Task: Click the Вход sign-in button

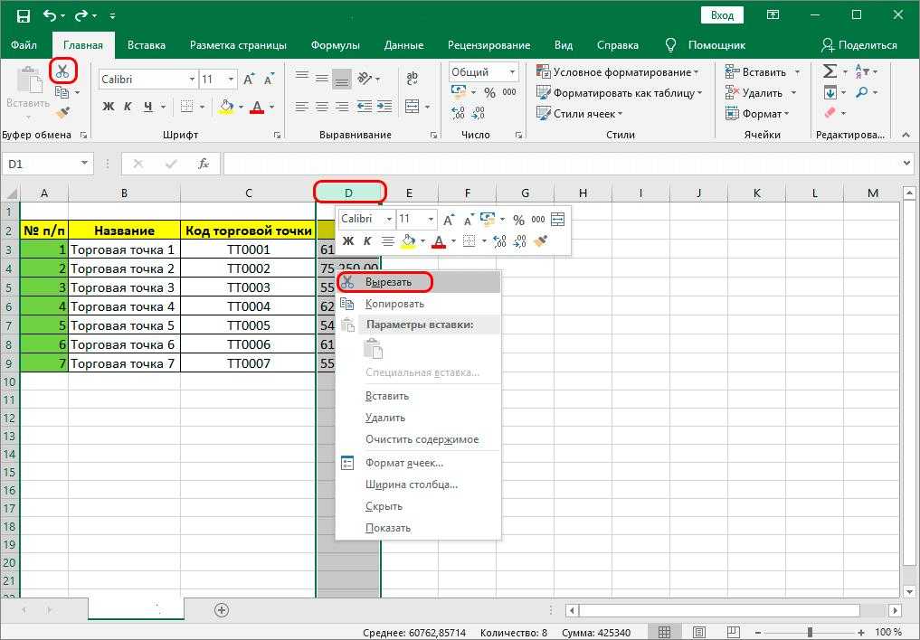Action: pyautogui.click(x=722, y=15)
